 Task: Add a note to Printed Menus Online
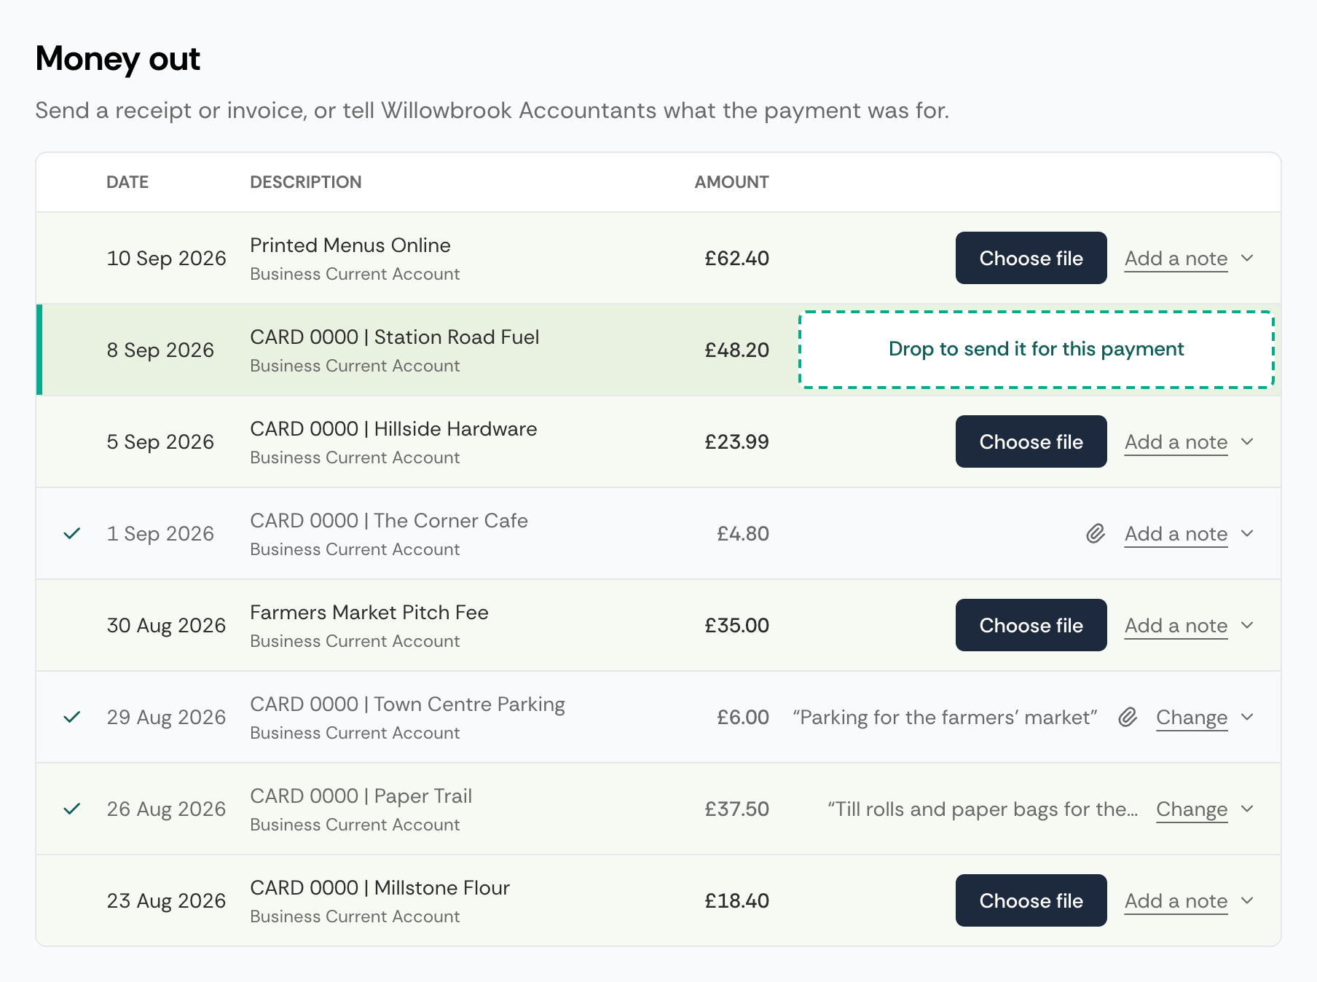point(1176,259)
